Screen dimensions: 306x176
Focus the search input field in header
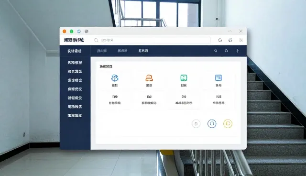(x=152, y=40)
